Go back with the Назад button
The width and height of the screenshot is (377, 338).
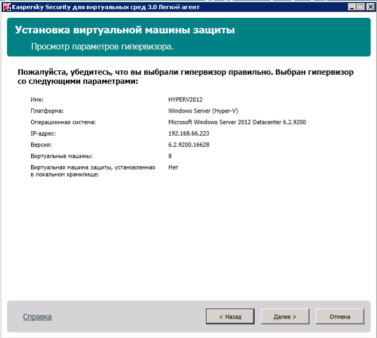pos(230,316)
